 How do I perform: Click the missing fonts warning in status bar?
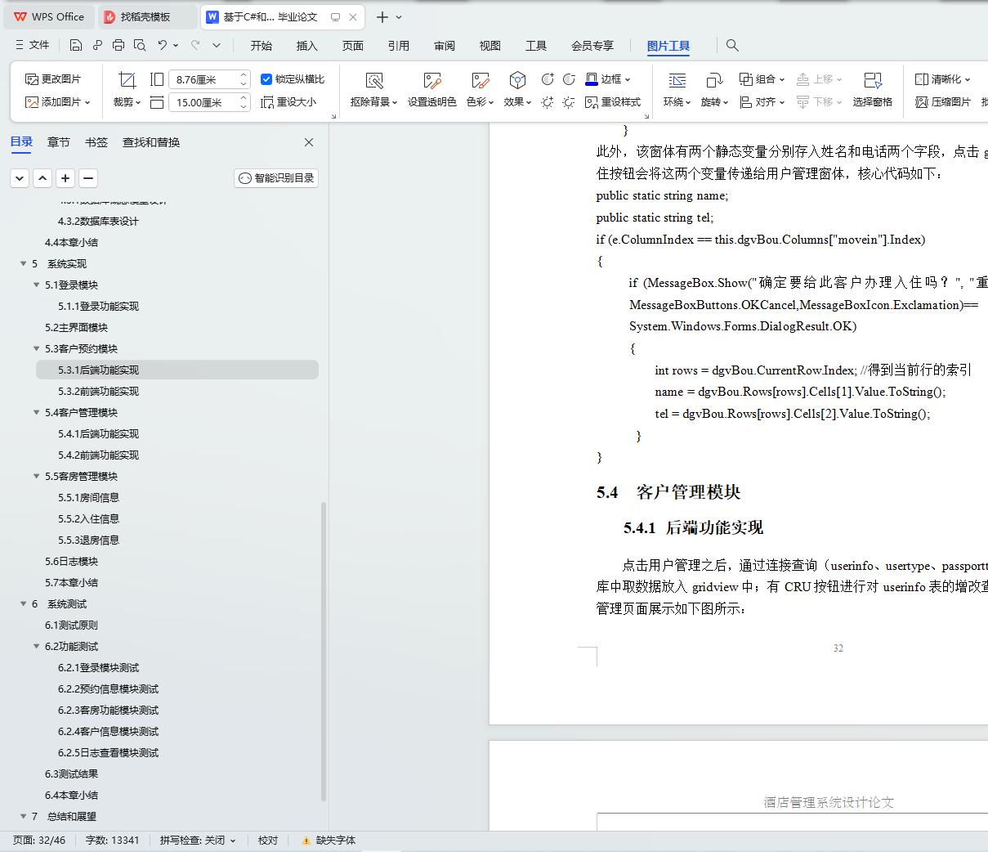coord(329,841)
